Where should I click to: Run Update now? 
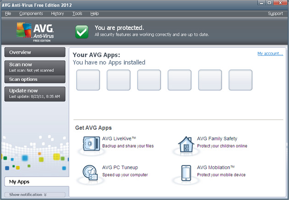(x=35, y=94)
